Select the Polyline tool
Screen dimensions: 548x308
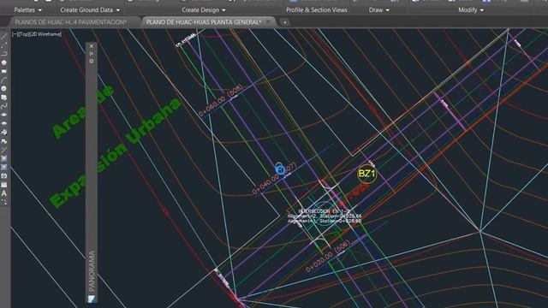click(x=3, y=54)
